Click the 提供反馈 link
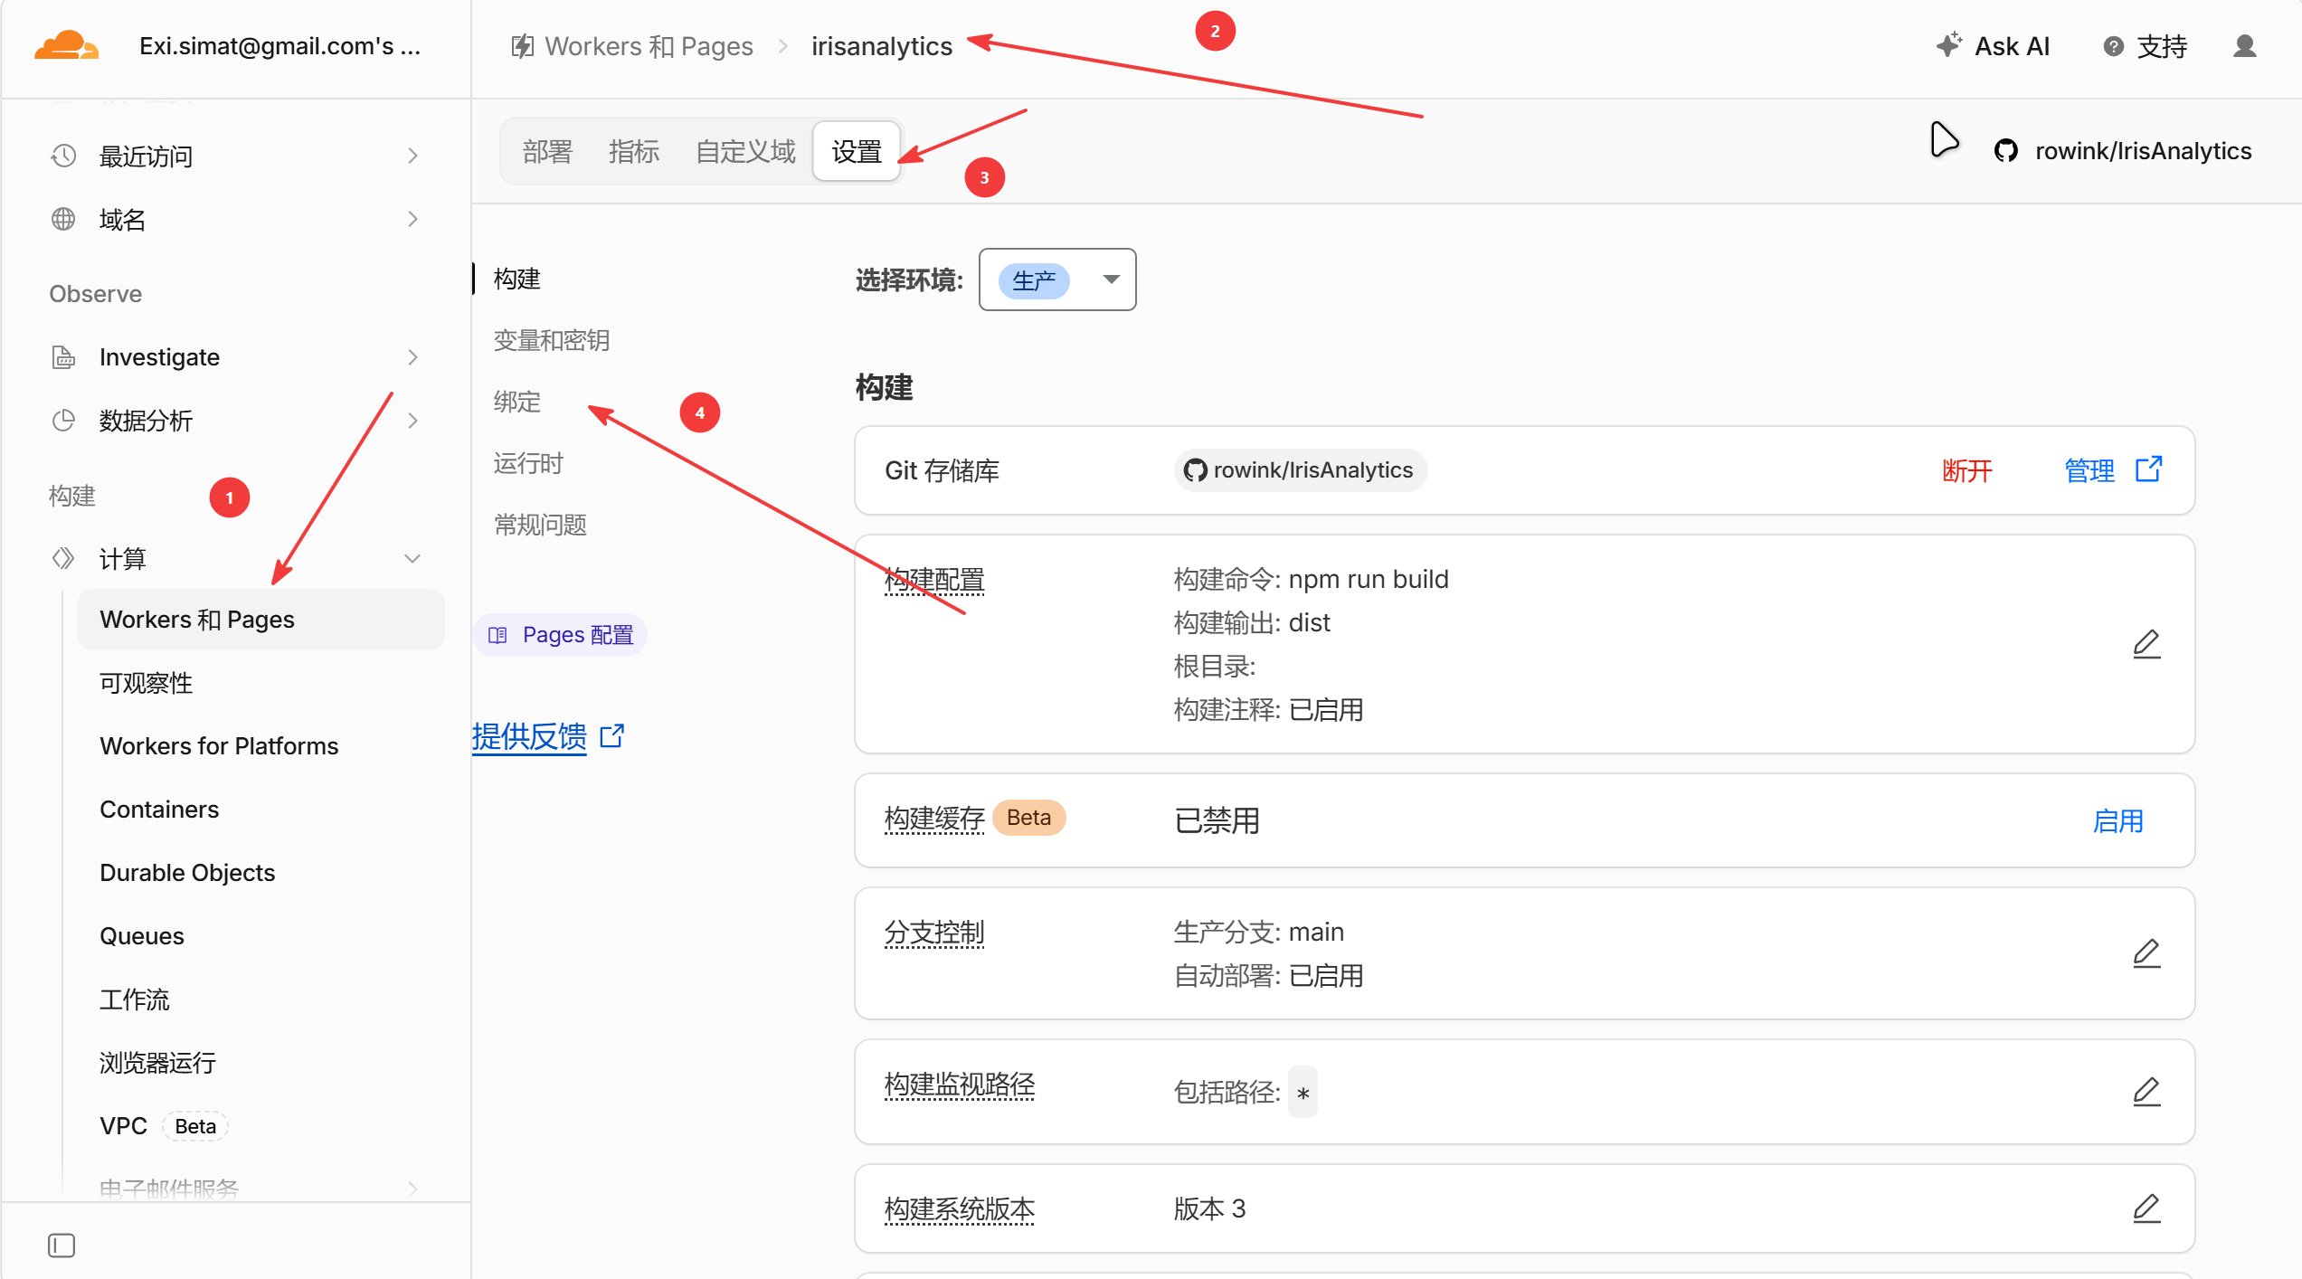This screenshot has width=2302, height=1279. point(529,736)
